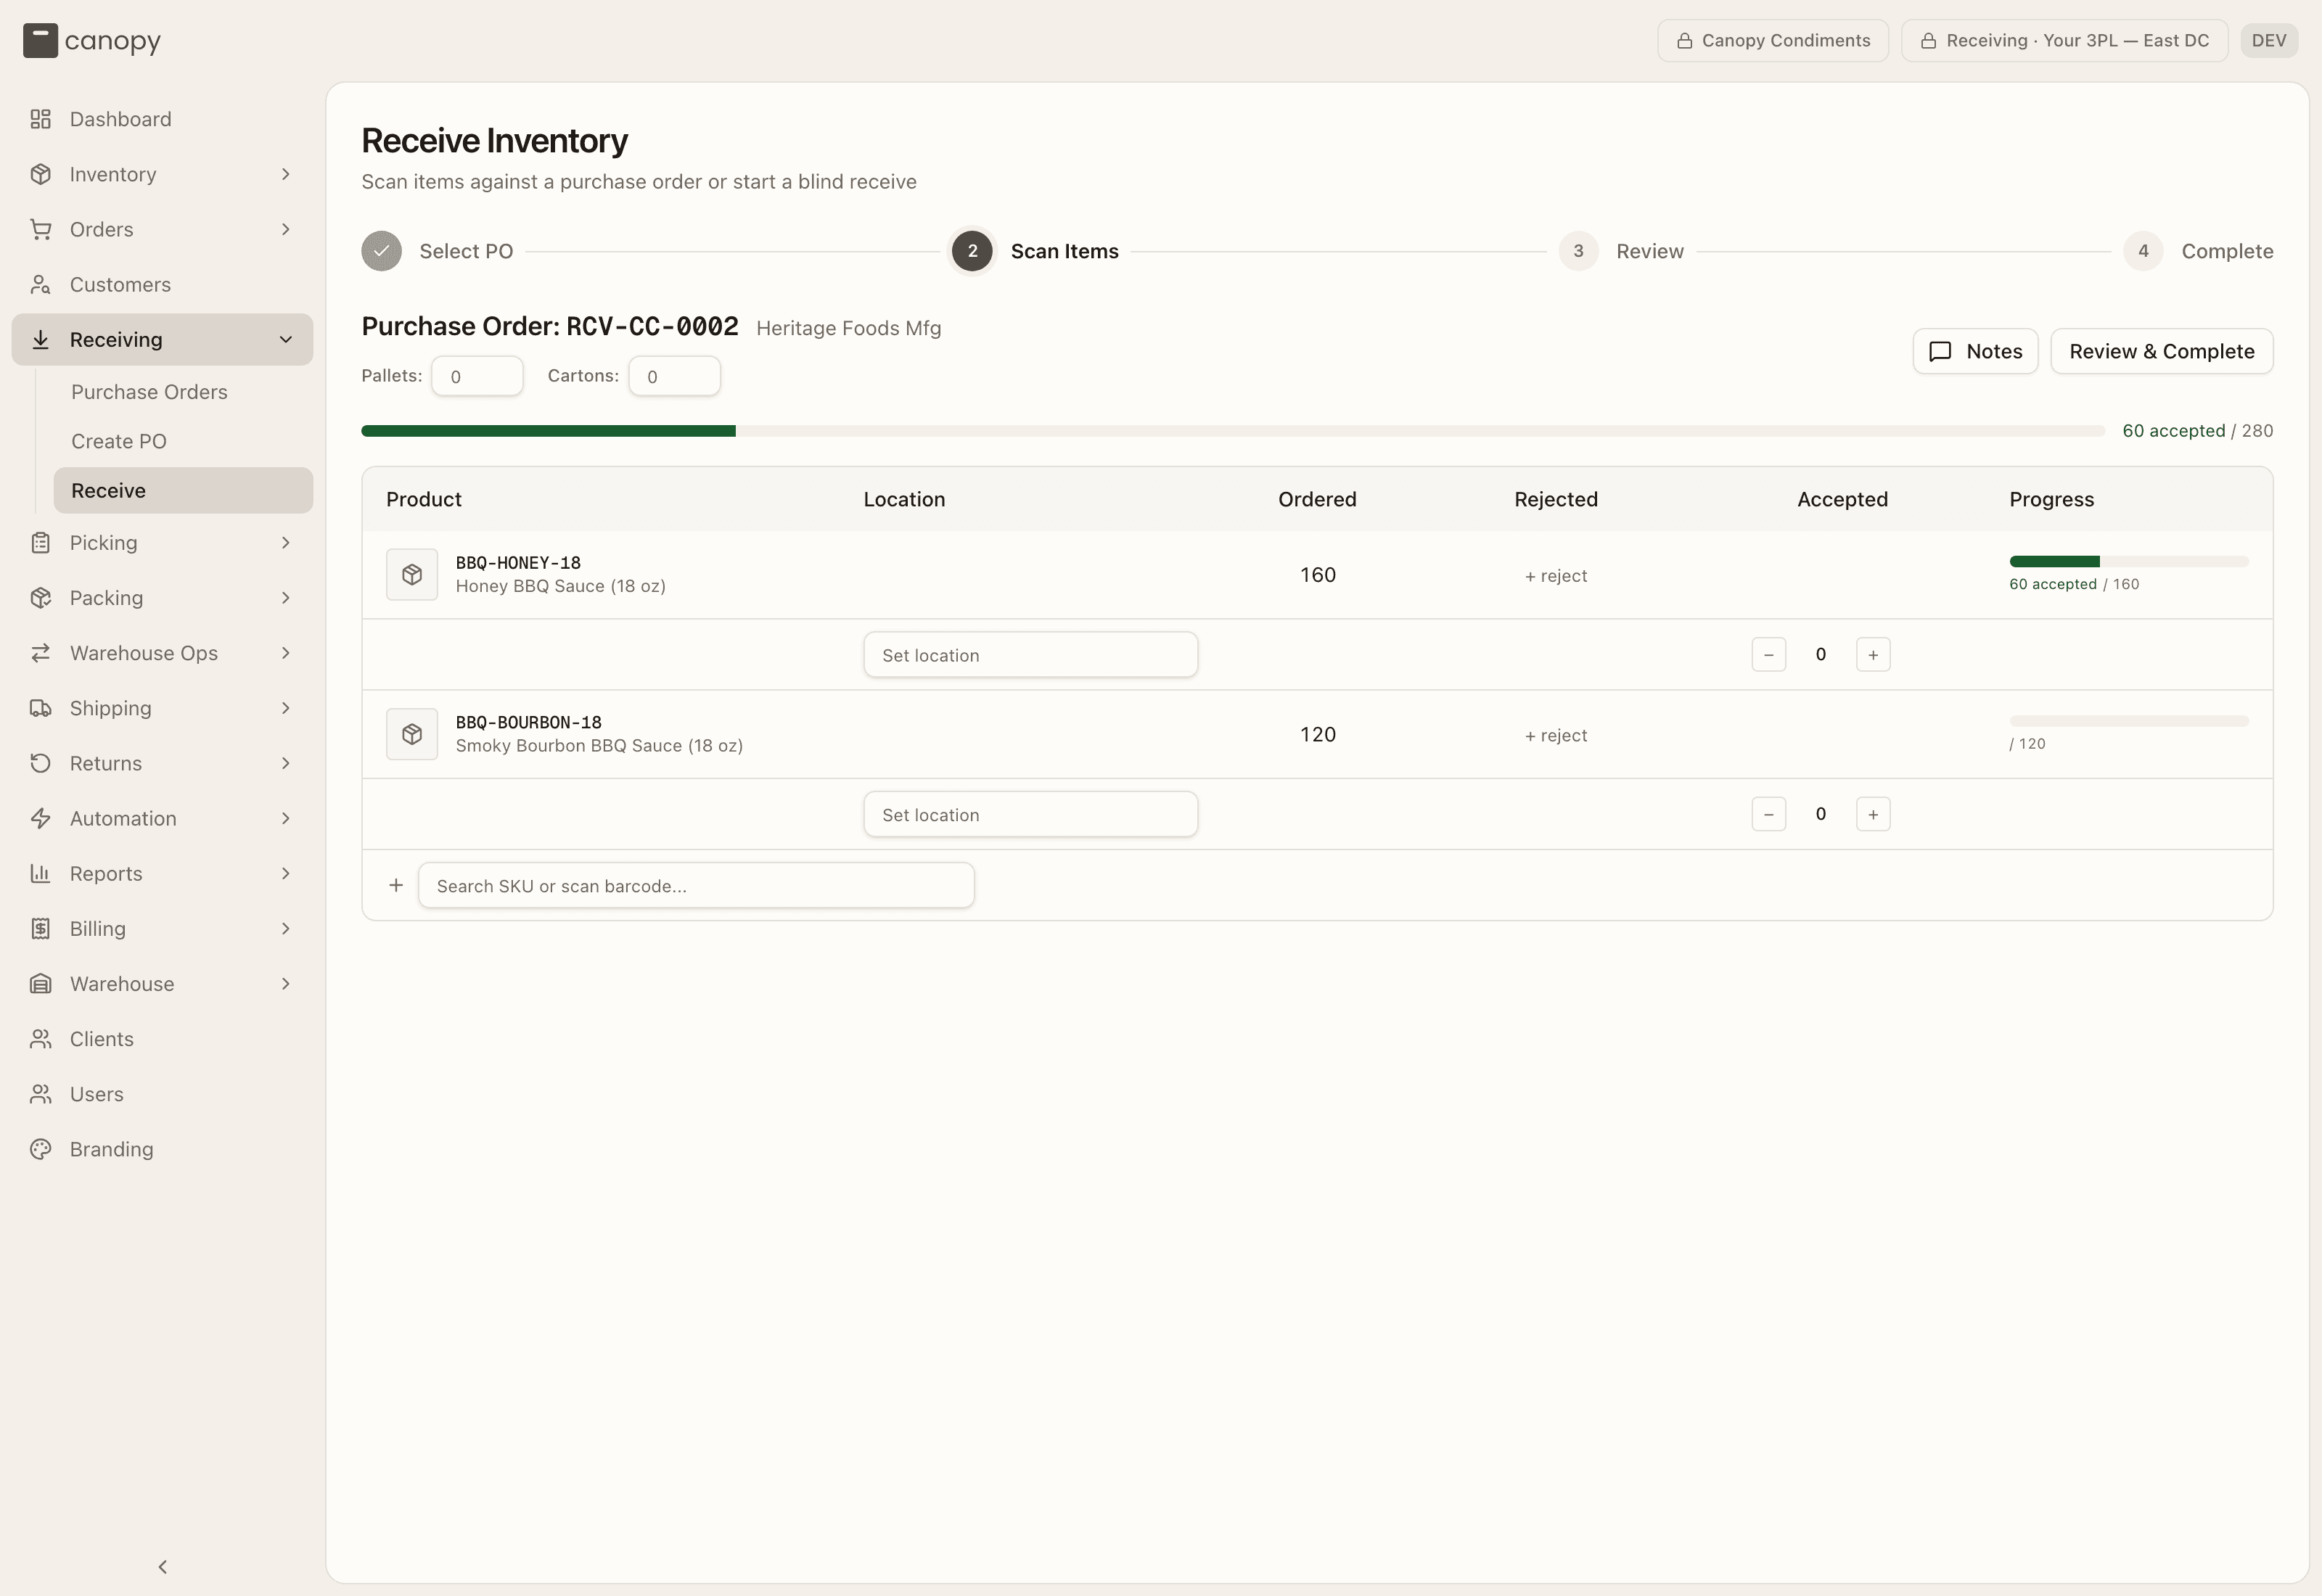Expand the Reports menu chevron
This screenshot has height=1596, width=2322.
point(286,874)
